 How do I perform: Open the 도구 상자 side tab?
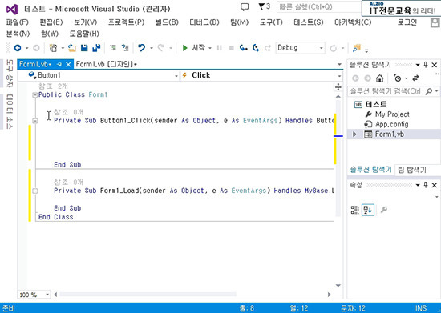10,74
